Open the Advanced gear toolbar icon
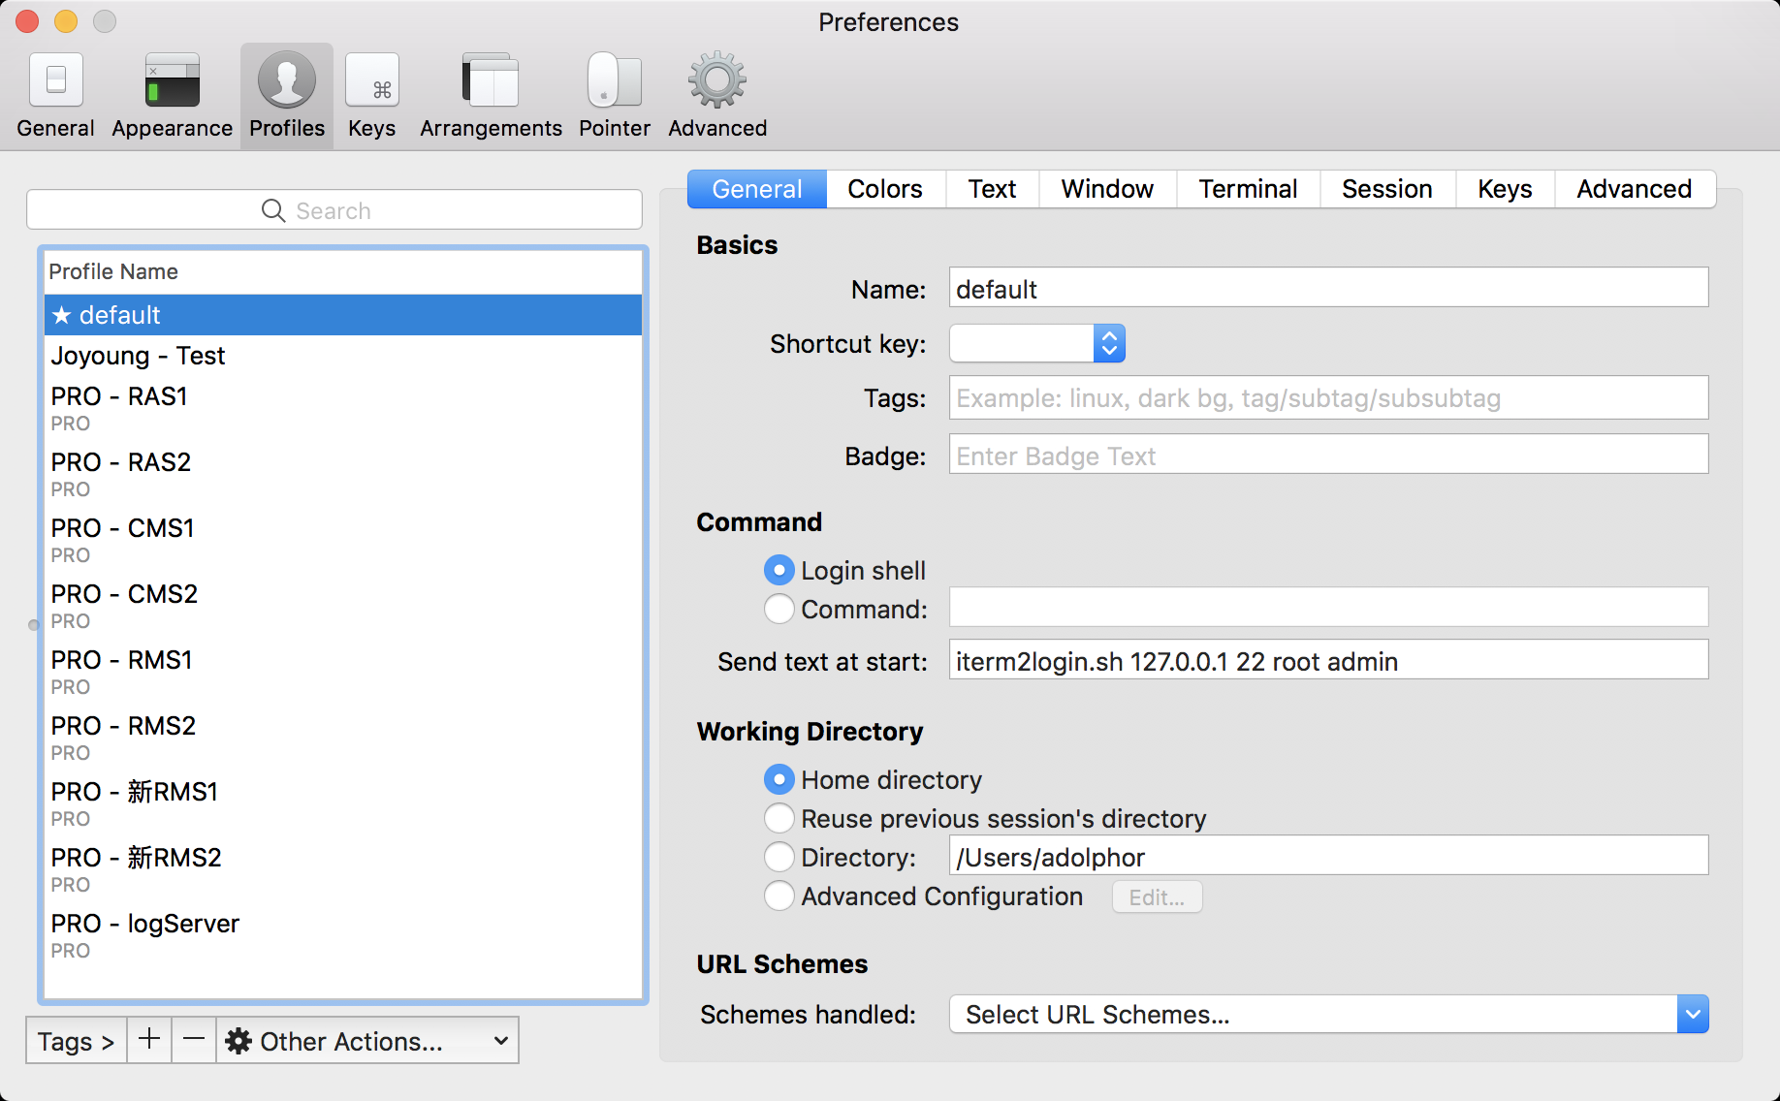Viewport: 1780px width, 1101px height. 717,95
